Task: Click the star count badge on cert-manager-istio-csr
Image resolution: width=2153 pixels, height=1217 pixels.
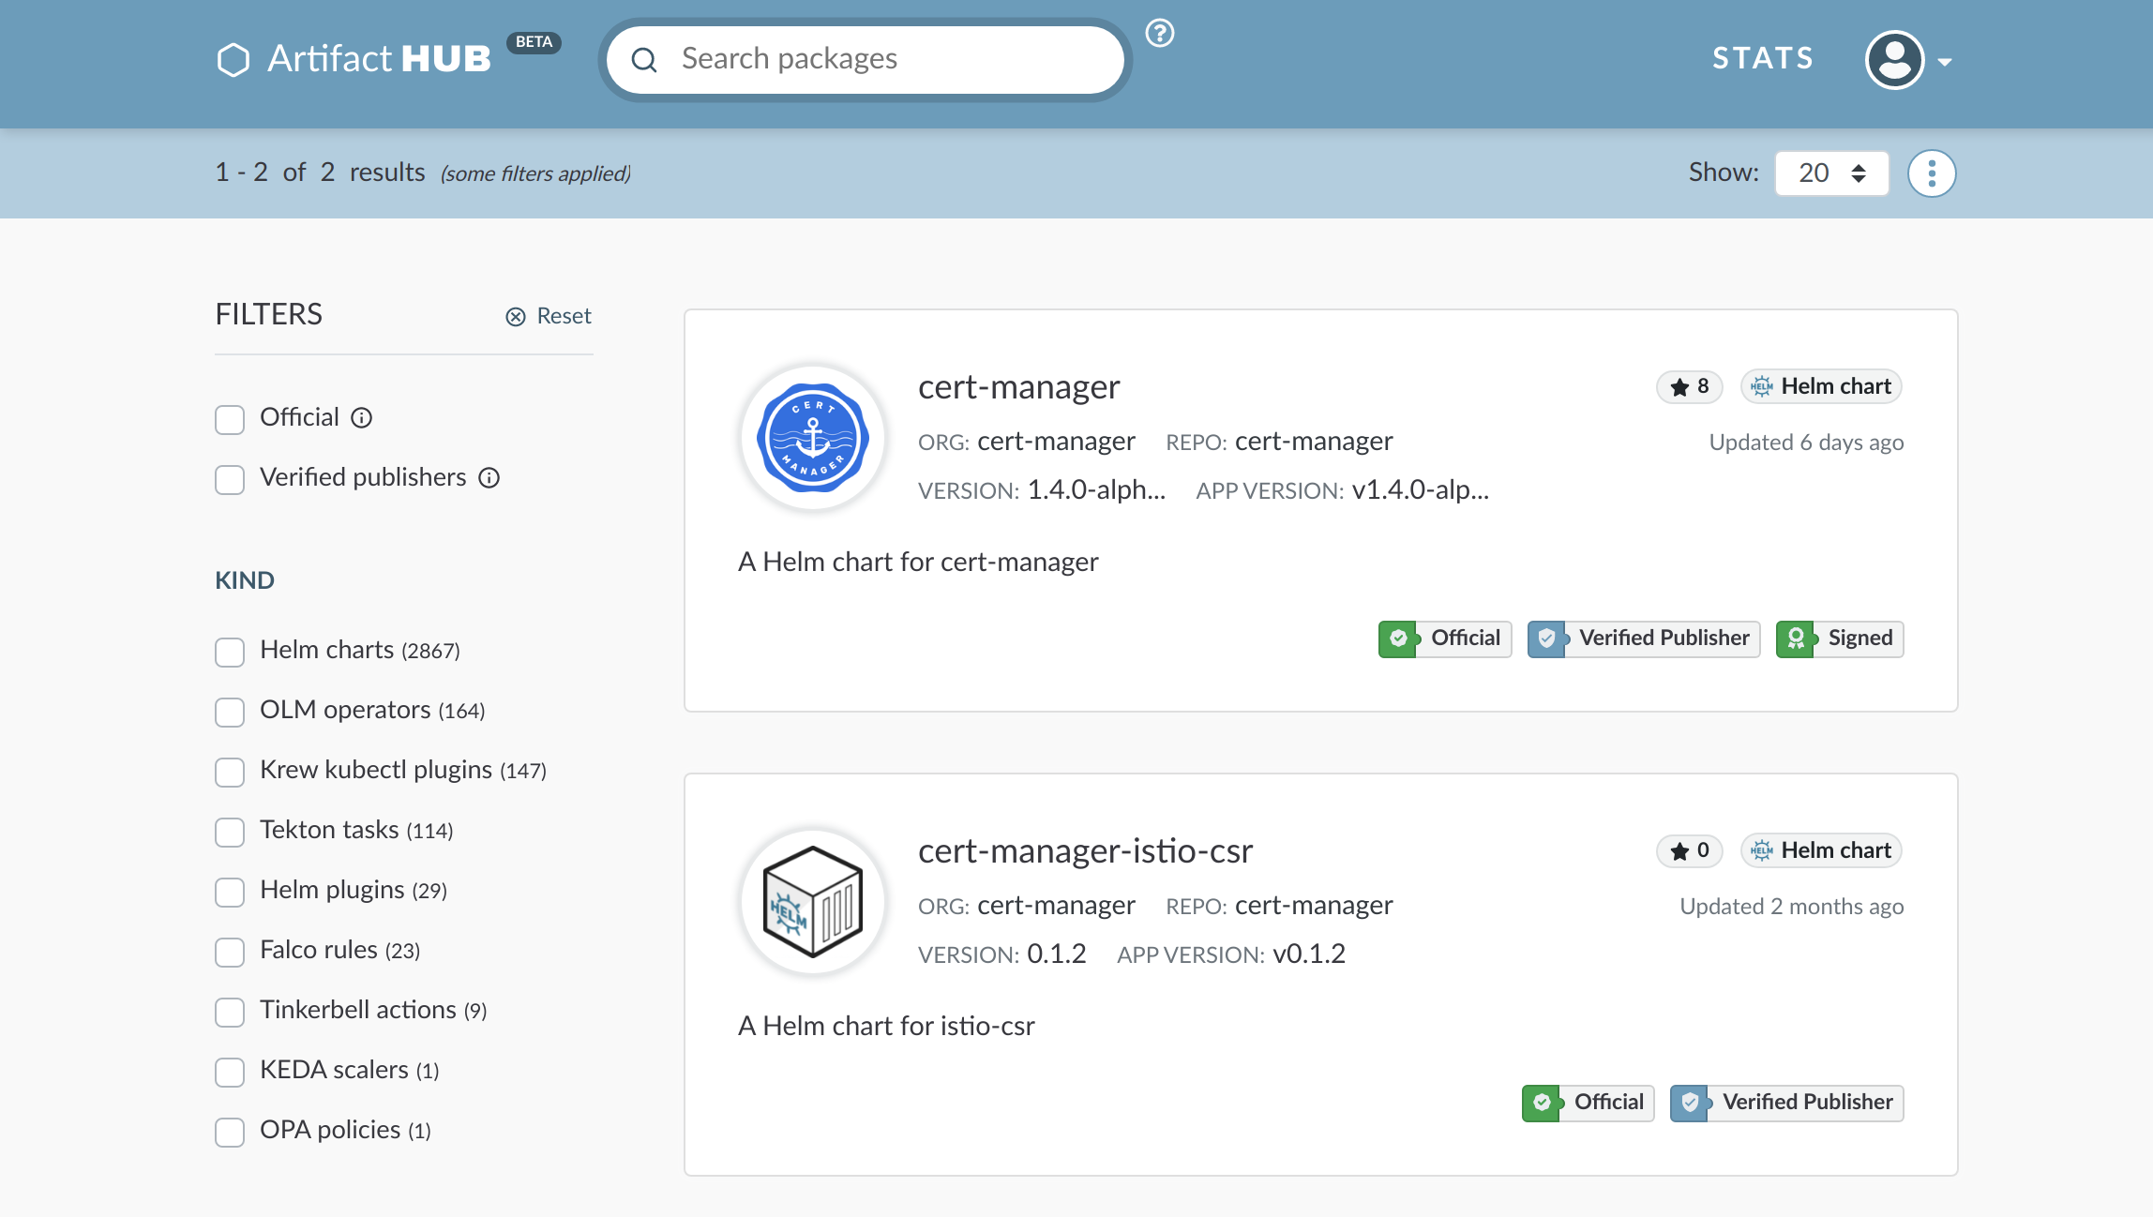Action: 1689,850
